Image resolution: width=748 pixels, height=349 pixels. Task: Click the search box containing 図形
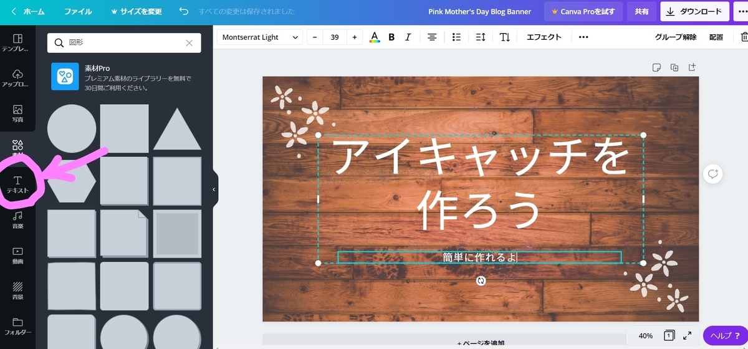coord(124,43)
